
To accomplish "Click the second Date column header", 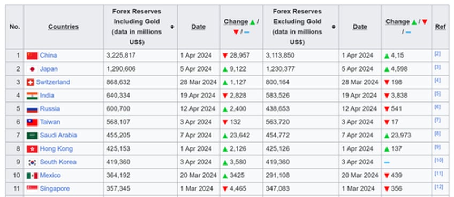I will (x=360, y=27).
